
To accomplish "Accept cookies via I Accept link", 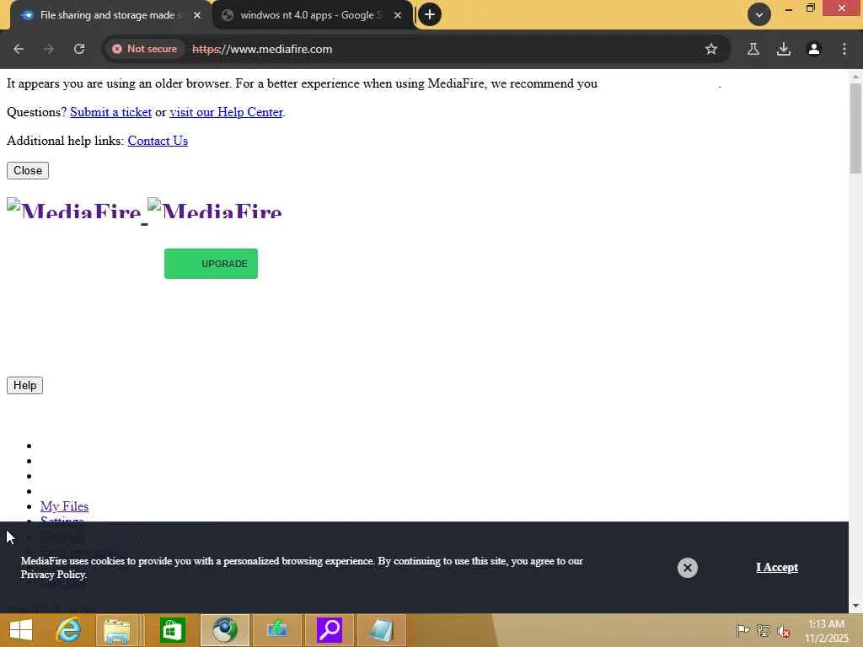I will point(776,567).
